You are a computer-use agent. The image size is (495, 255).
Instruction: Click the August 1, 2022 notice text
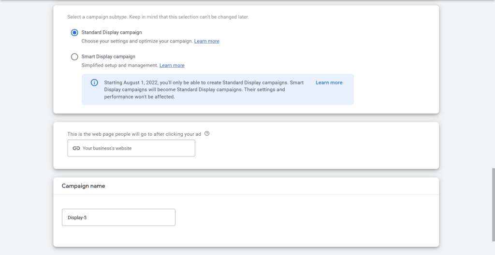[203, 89]
